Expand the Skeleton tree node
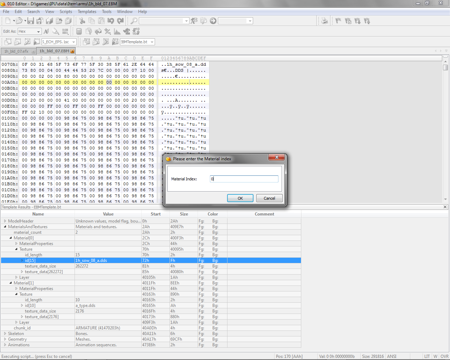Image resolution: width=450 pixels, height=360 pixels. coord(5,334)
